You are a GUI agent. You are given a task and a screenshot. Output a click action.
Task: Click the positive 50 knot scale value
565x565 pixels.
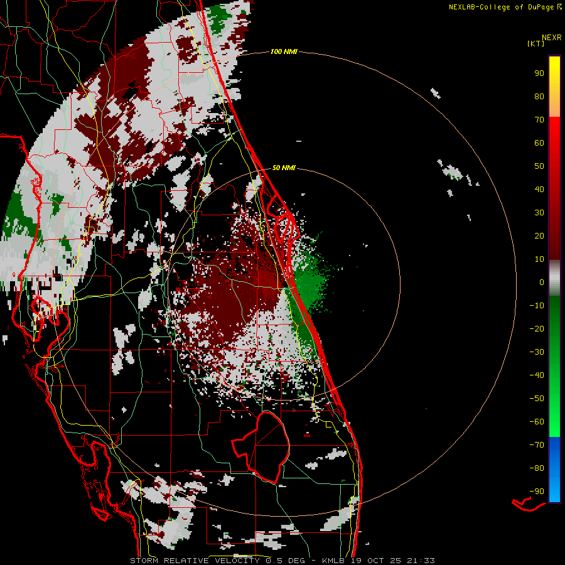click(x=539, y=166)
